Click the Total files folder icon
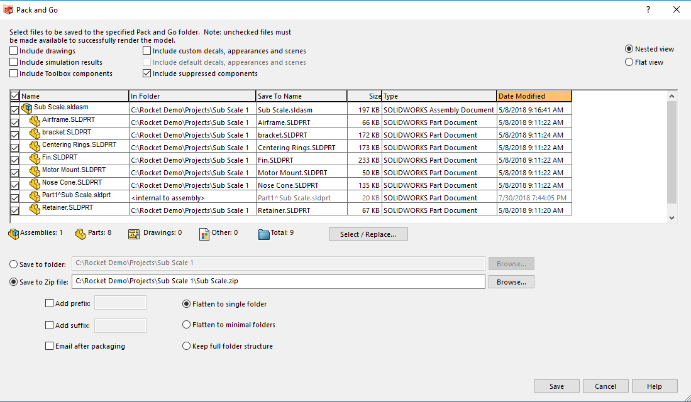This screenshot has width=691, height=402. pyautogui.click(x=264, y=234)
